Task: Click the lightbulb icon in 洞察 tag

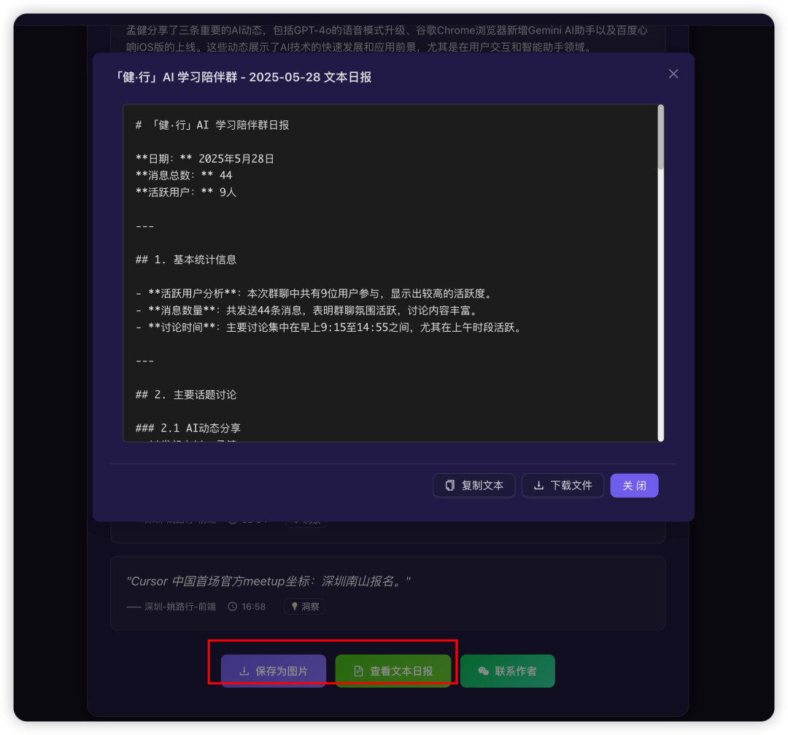Action: pyautogui.click(x=295, y=607)
